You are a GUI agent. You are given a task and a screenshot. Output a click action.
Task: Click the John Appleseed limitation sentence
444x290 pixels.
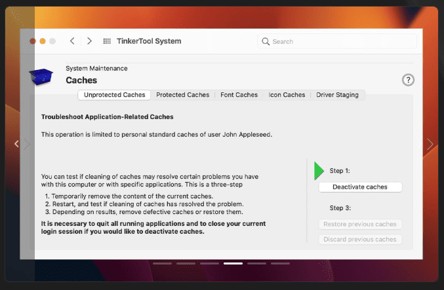pos(157,135)
